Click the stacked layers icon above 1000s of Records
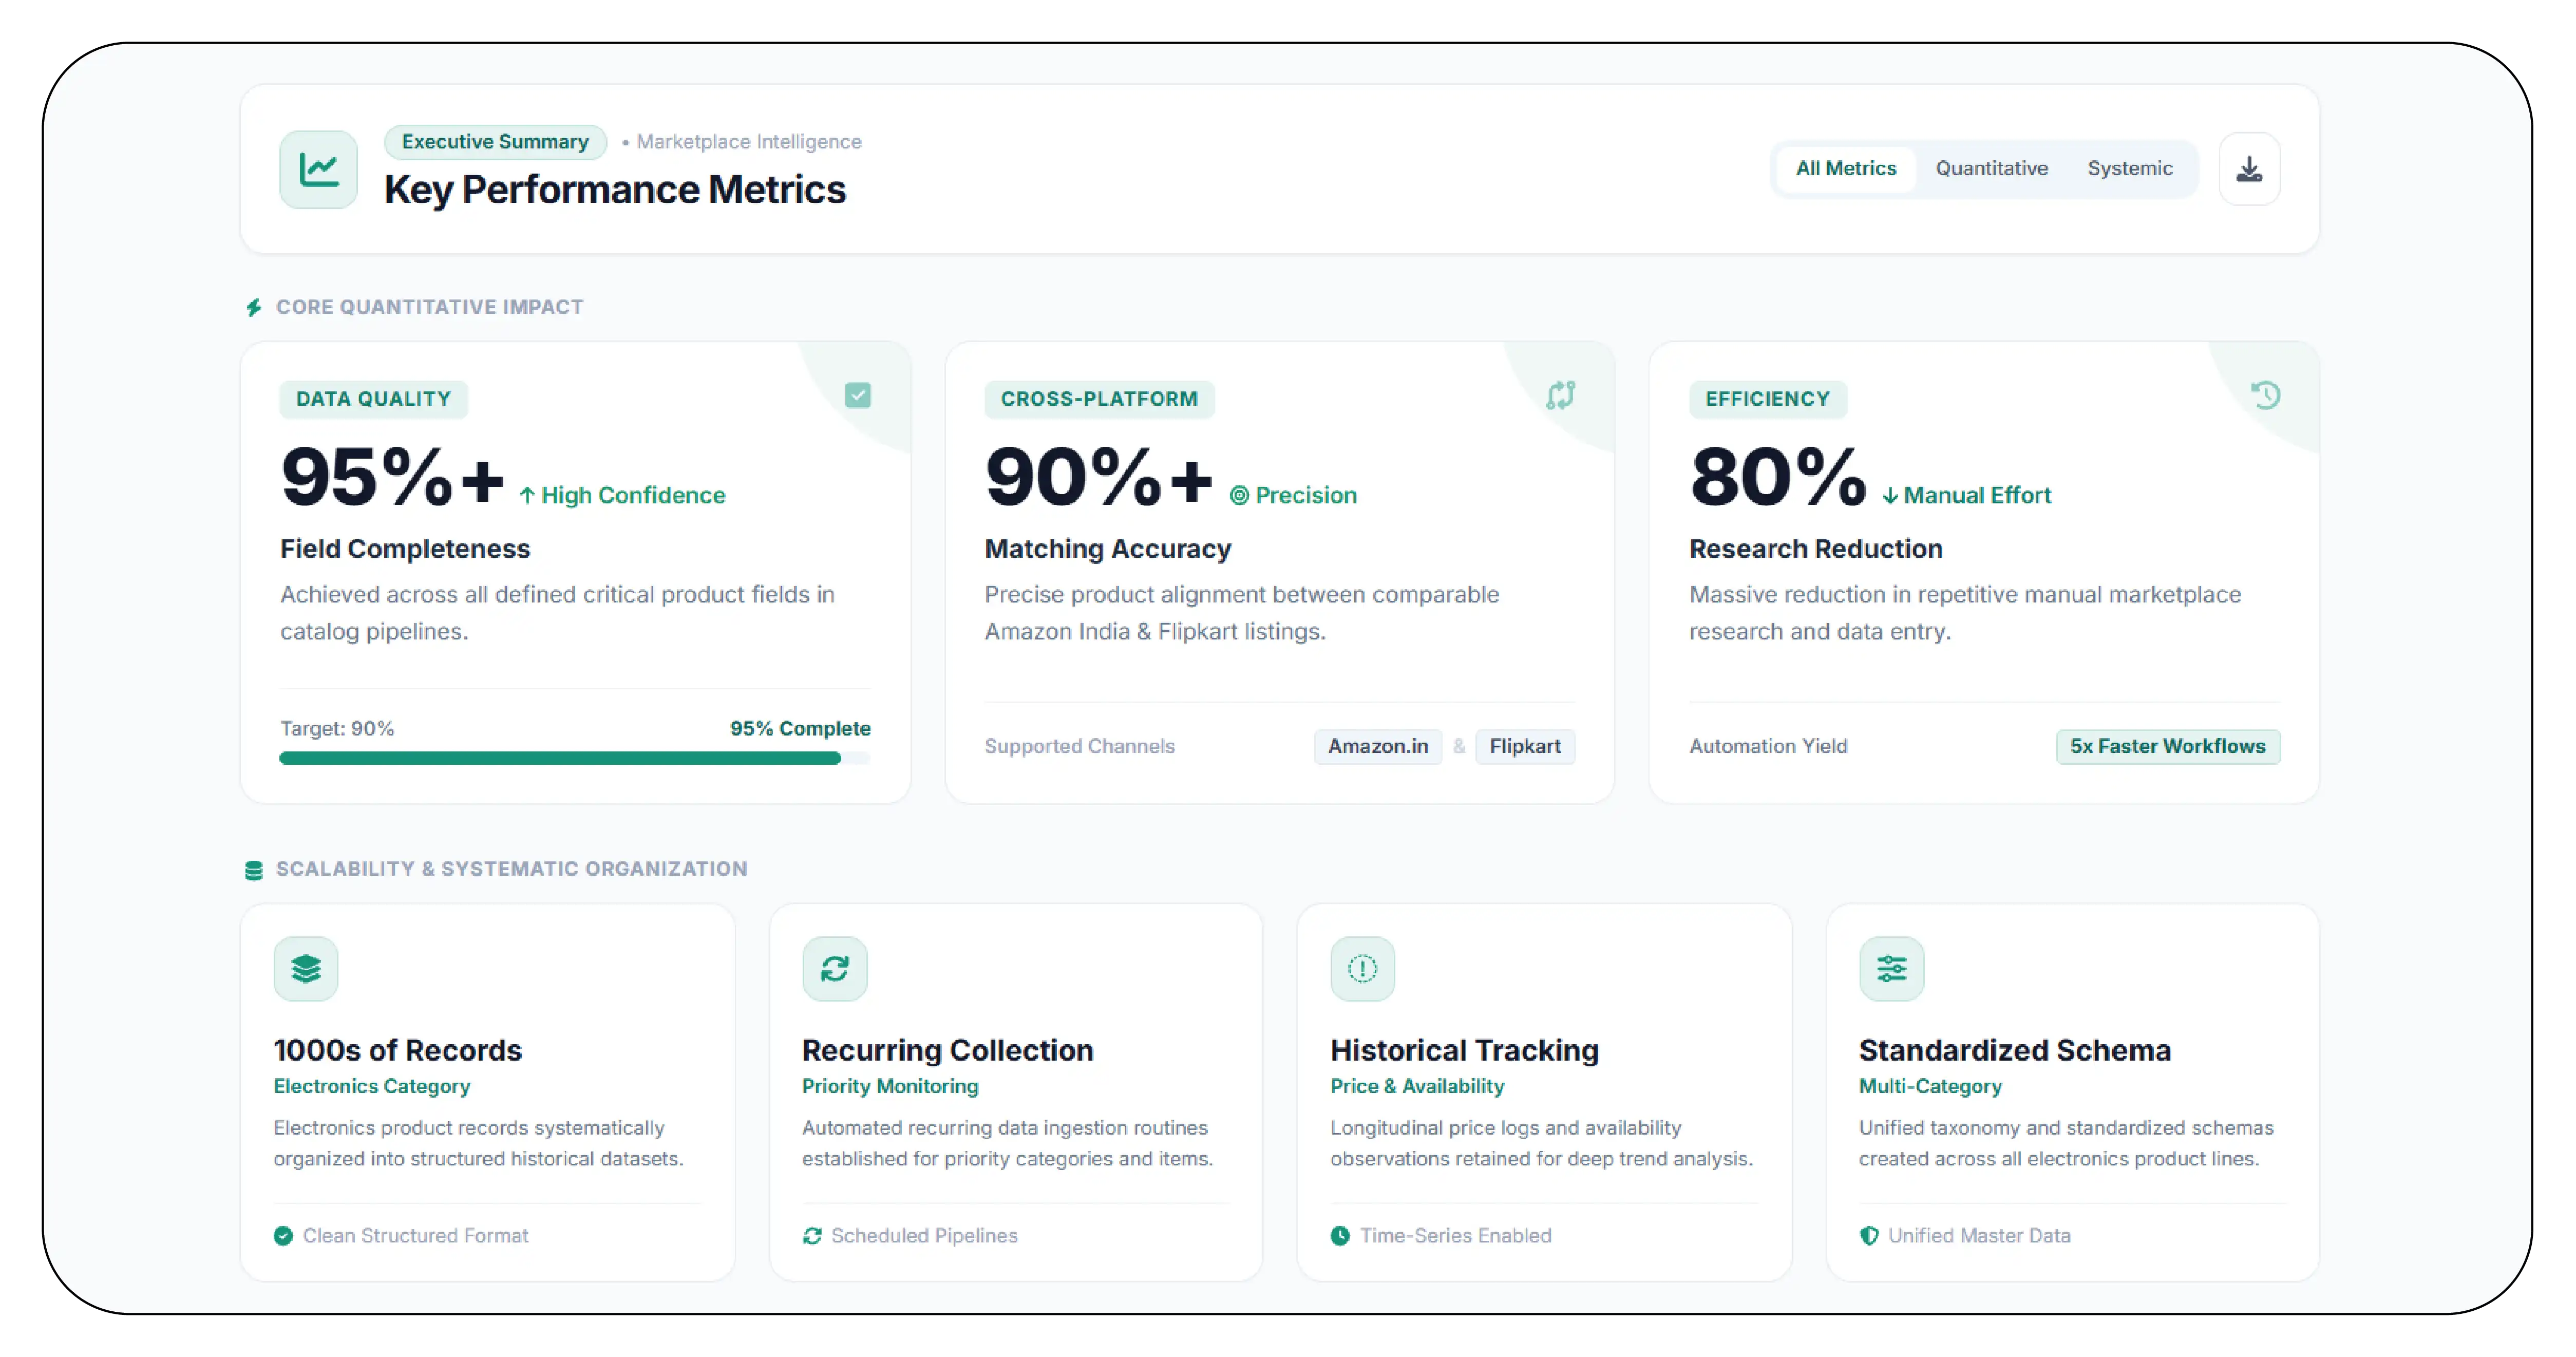The image size is (2576, 1357). pos(306,968)
